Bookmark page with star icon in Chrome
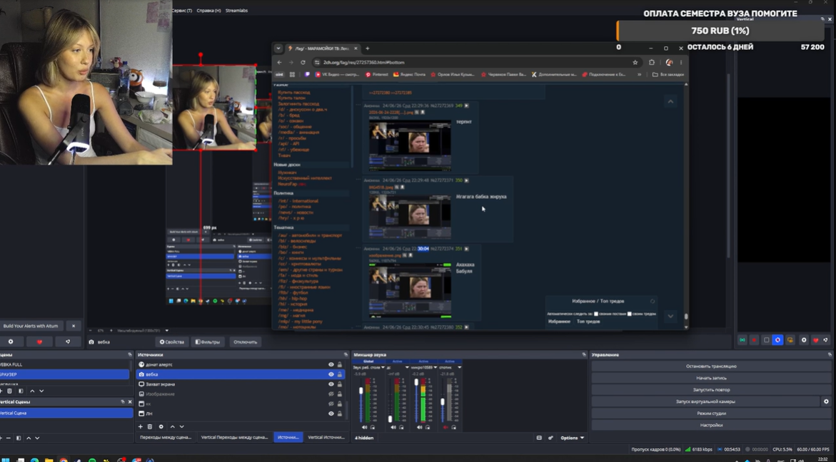This screenshot has height=462, width=836. [x=635, y=62]
